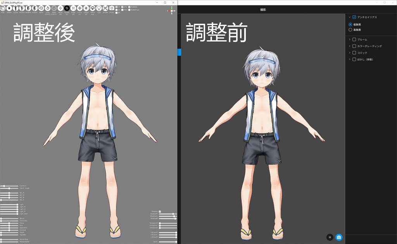Click the BG_R slider
Image resolution: width=397 pixels, height=244 pixels.
tap(9, 193)
